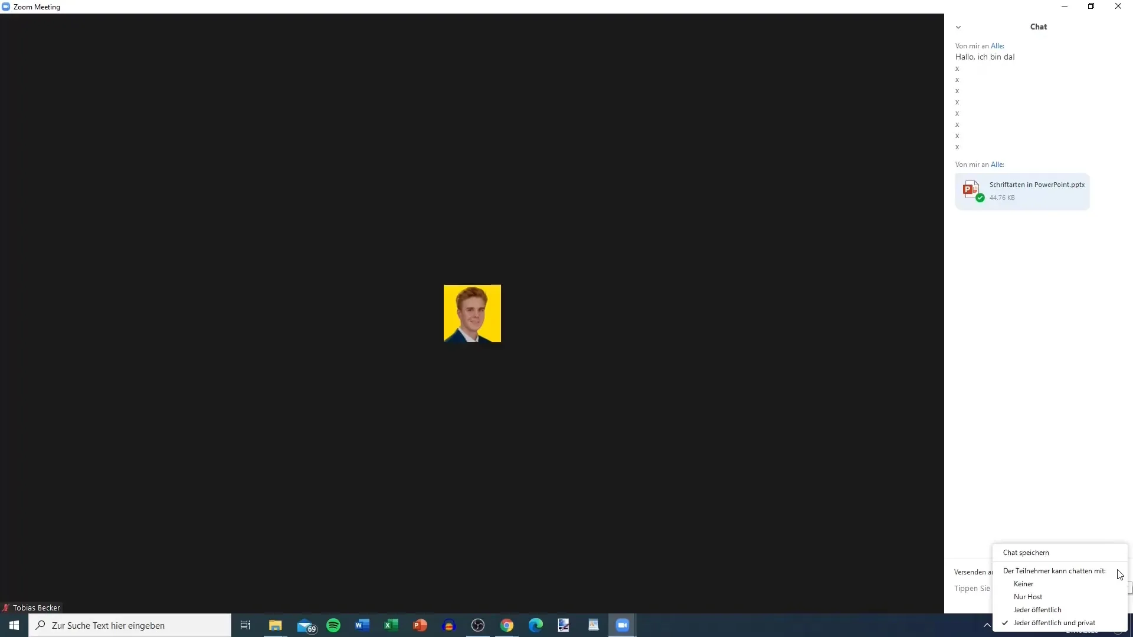Click the participant profile thumbnail

pos(472,313)
